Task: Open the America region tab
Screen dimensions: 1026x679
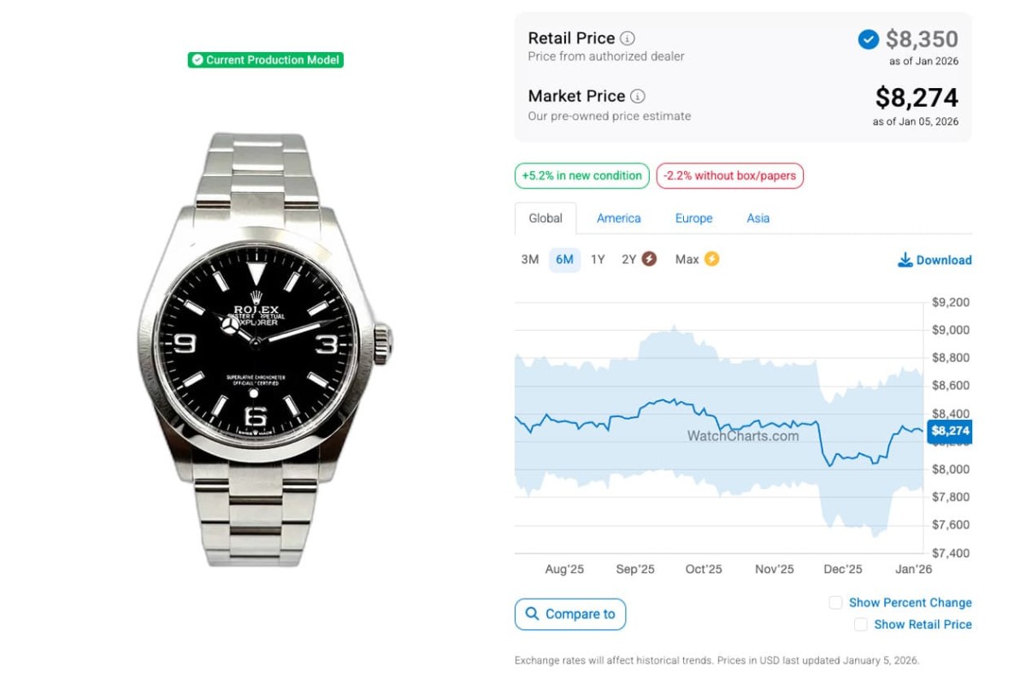Action: click(619, 218)
